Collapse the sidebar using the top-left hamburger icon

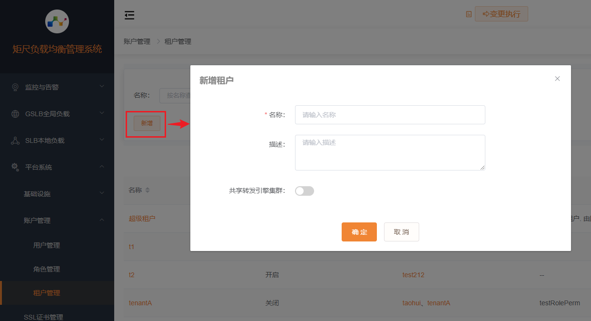pos(129,15)
